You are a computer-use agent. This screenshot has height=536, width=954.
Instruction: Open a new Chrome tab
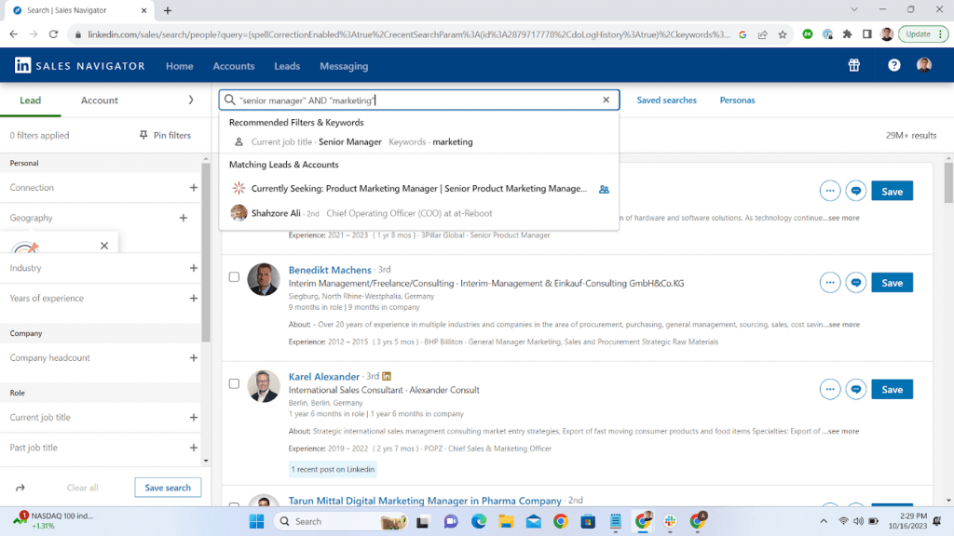pos(168,10)
